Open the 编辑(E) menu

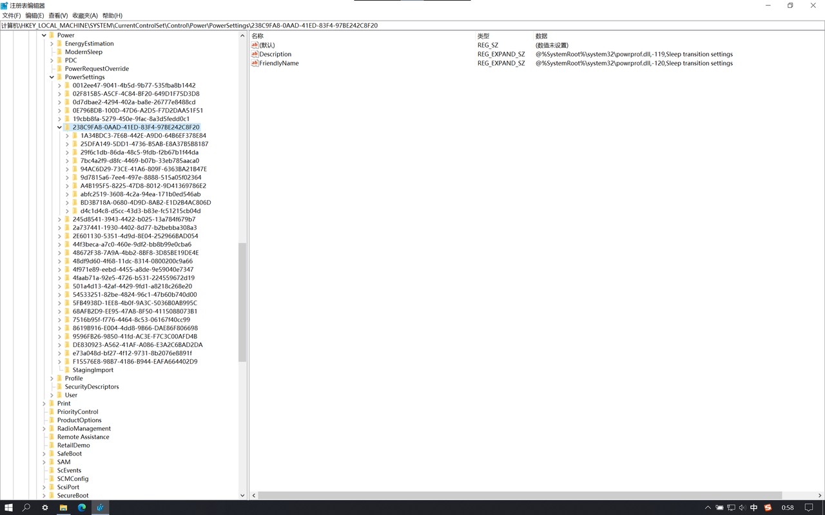35,15
